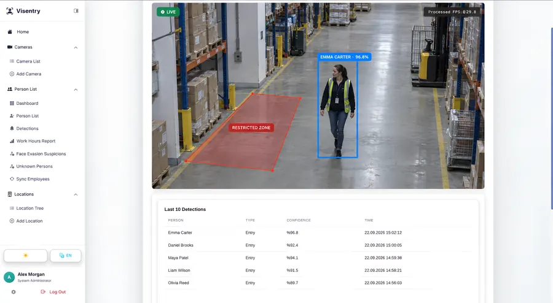Select Olivia Reed in detections table
The height and width of the screenshot is (303, 553).
178,283
